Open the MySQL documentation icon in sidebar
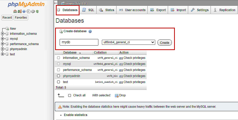Image resolution: width=238 pixels, height=120 pixels. tap(28, 11)
